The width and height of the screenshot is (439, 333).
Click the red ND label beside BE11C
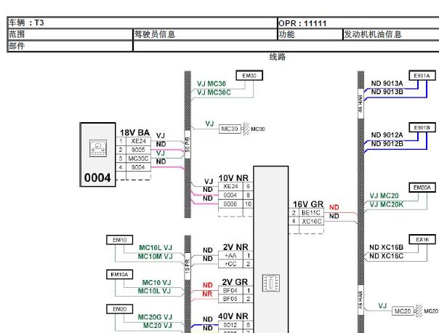pyautogui.click(x=334, y=207)
